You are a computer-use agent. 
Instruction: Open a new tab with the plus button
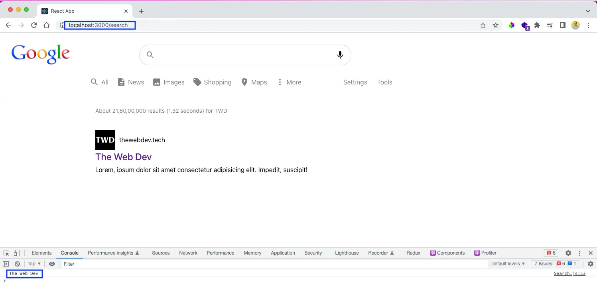[141, 11]
